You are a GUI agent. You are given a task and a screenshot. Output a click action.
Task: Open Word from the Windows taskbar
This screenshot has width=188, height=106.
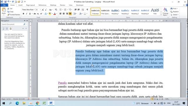tap(51, 103)
